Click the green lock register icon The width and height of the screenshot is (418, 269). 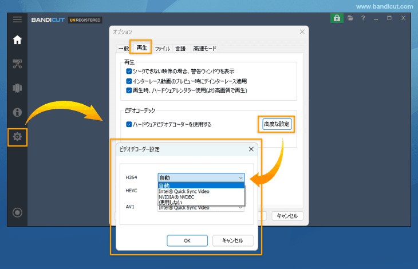point(337,18)
